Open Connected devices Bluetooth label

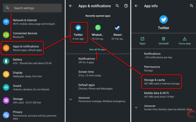(x=25, y=35)
